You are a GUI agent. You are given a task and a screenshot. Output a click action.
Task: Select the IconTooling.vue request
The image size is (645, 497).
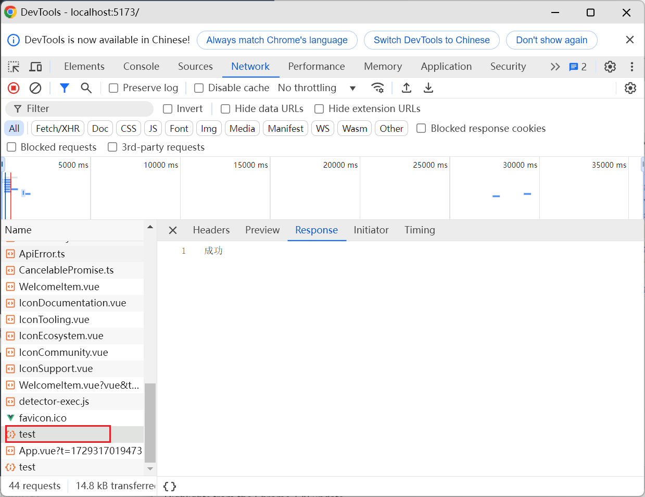[x=73, y=319]
